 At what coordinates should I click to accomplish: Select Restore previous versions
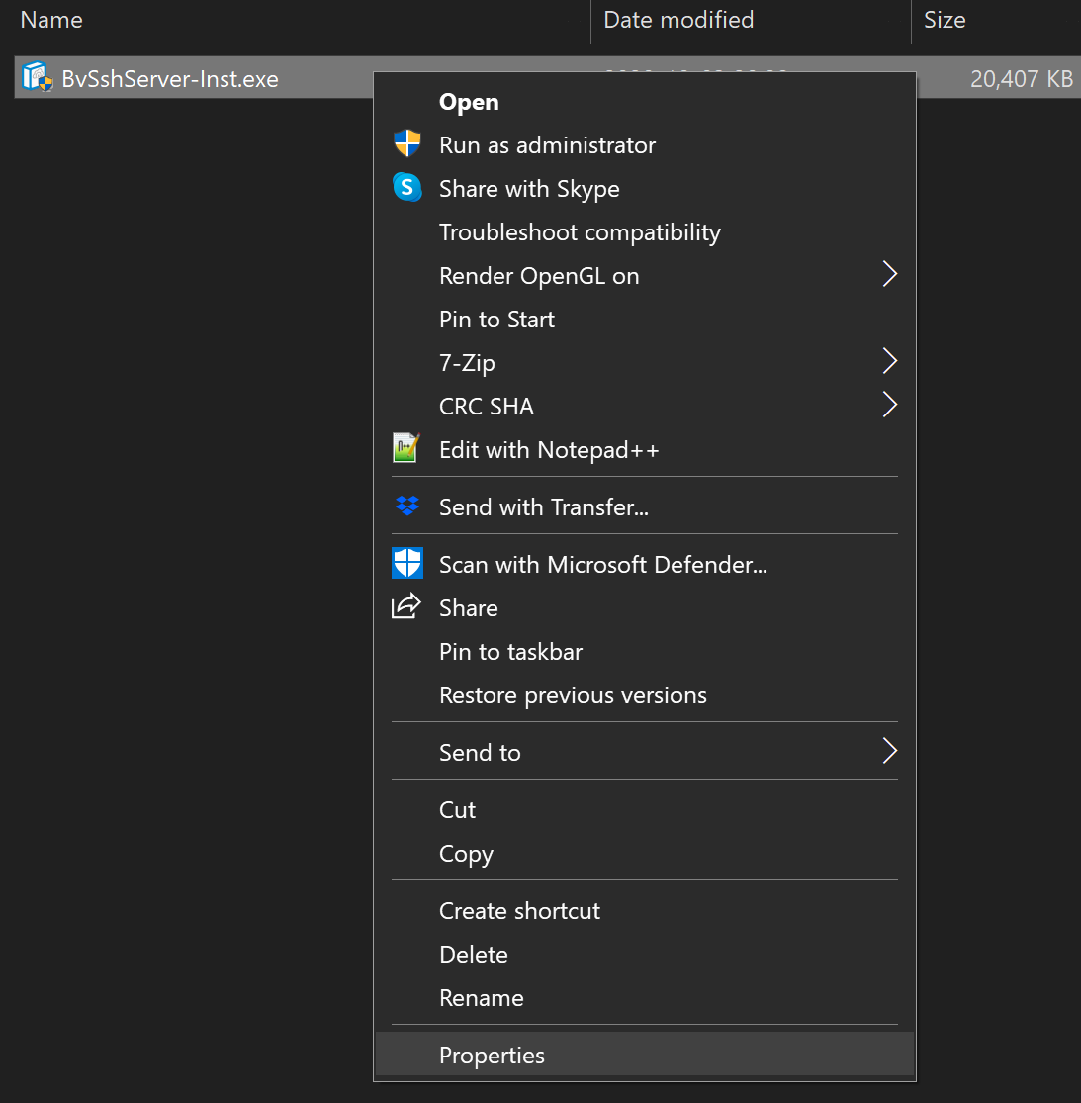pyautogui.click(x=573, y=694)
